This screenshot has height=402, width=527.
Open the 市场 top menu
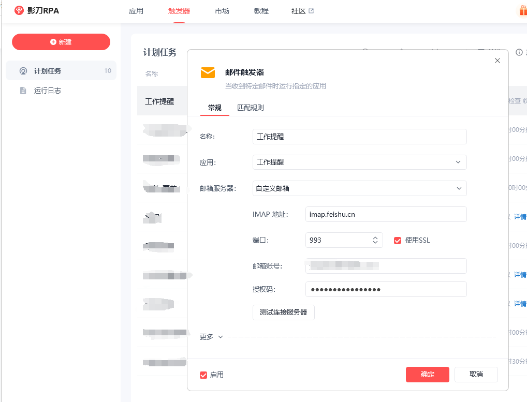pyautogui.click(x=222, y=11)
